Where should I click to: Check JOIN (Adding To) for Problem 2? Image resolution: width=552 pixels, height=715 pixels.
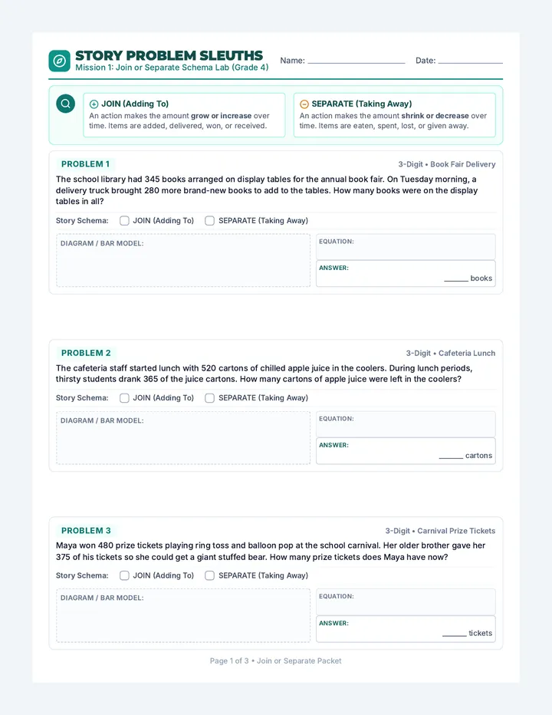[124, 398]
